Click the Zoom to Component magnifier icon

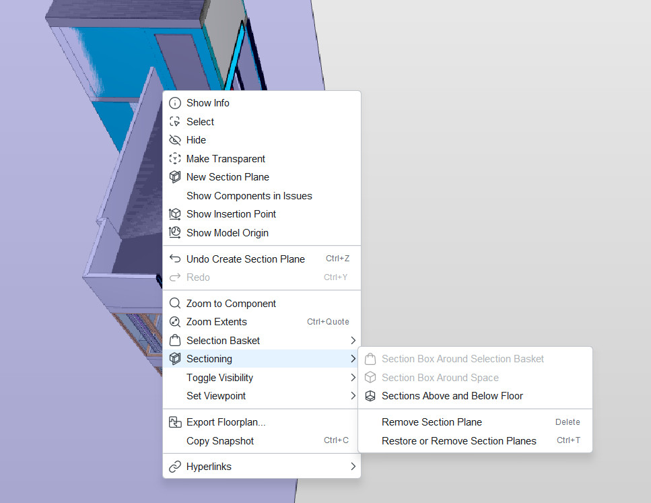click(x=175, y=304)
